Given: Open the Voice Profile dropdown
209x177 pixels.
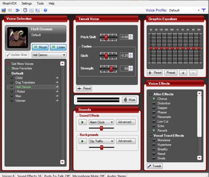Looking at the screenshot, I should pos(199,10).
